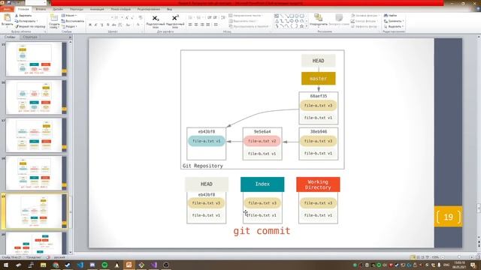
Task: Justify the paragraph text
Action: [208, 25]
